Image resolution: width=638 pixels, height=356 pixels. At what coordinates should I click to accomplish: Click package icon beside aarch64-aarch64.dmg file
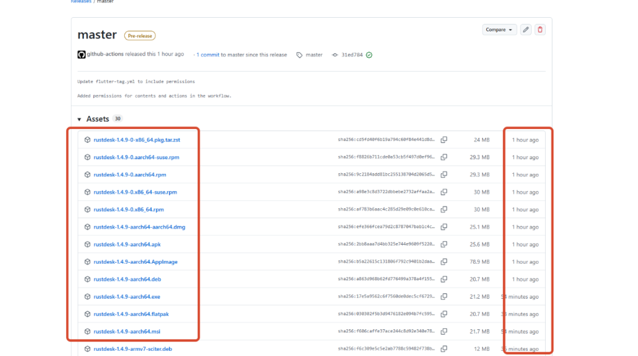tap(87, 227)
